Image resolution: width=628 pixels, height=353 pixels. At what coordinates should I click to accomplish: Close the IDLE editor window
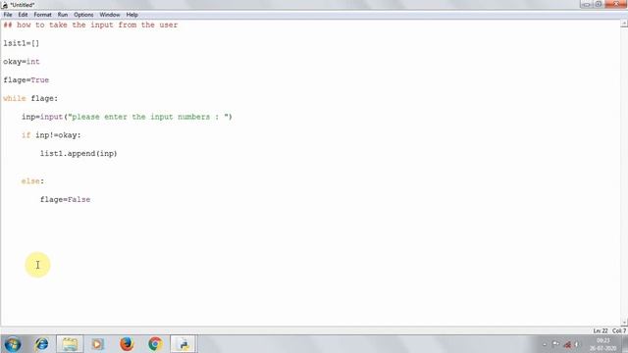[x=615, y=4]
